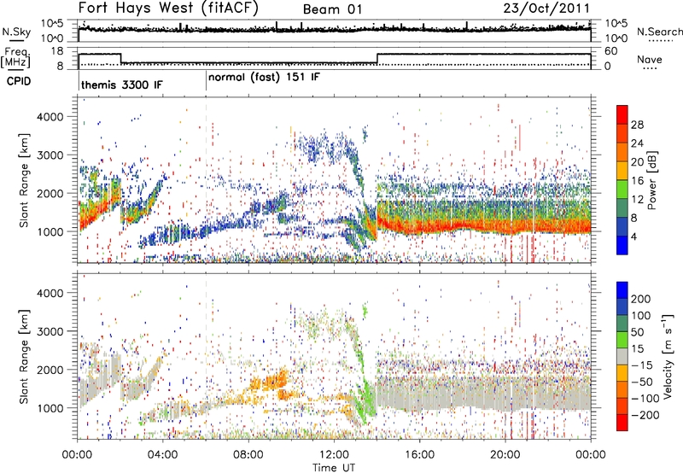Click the 'Power [dB]' colorbar label
Screen dimensions: 683x473
pyautogui.click(x=651, y=180)
